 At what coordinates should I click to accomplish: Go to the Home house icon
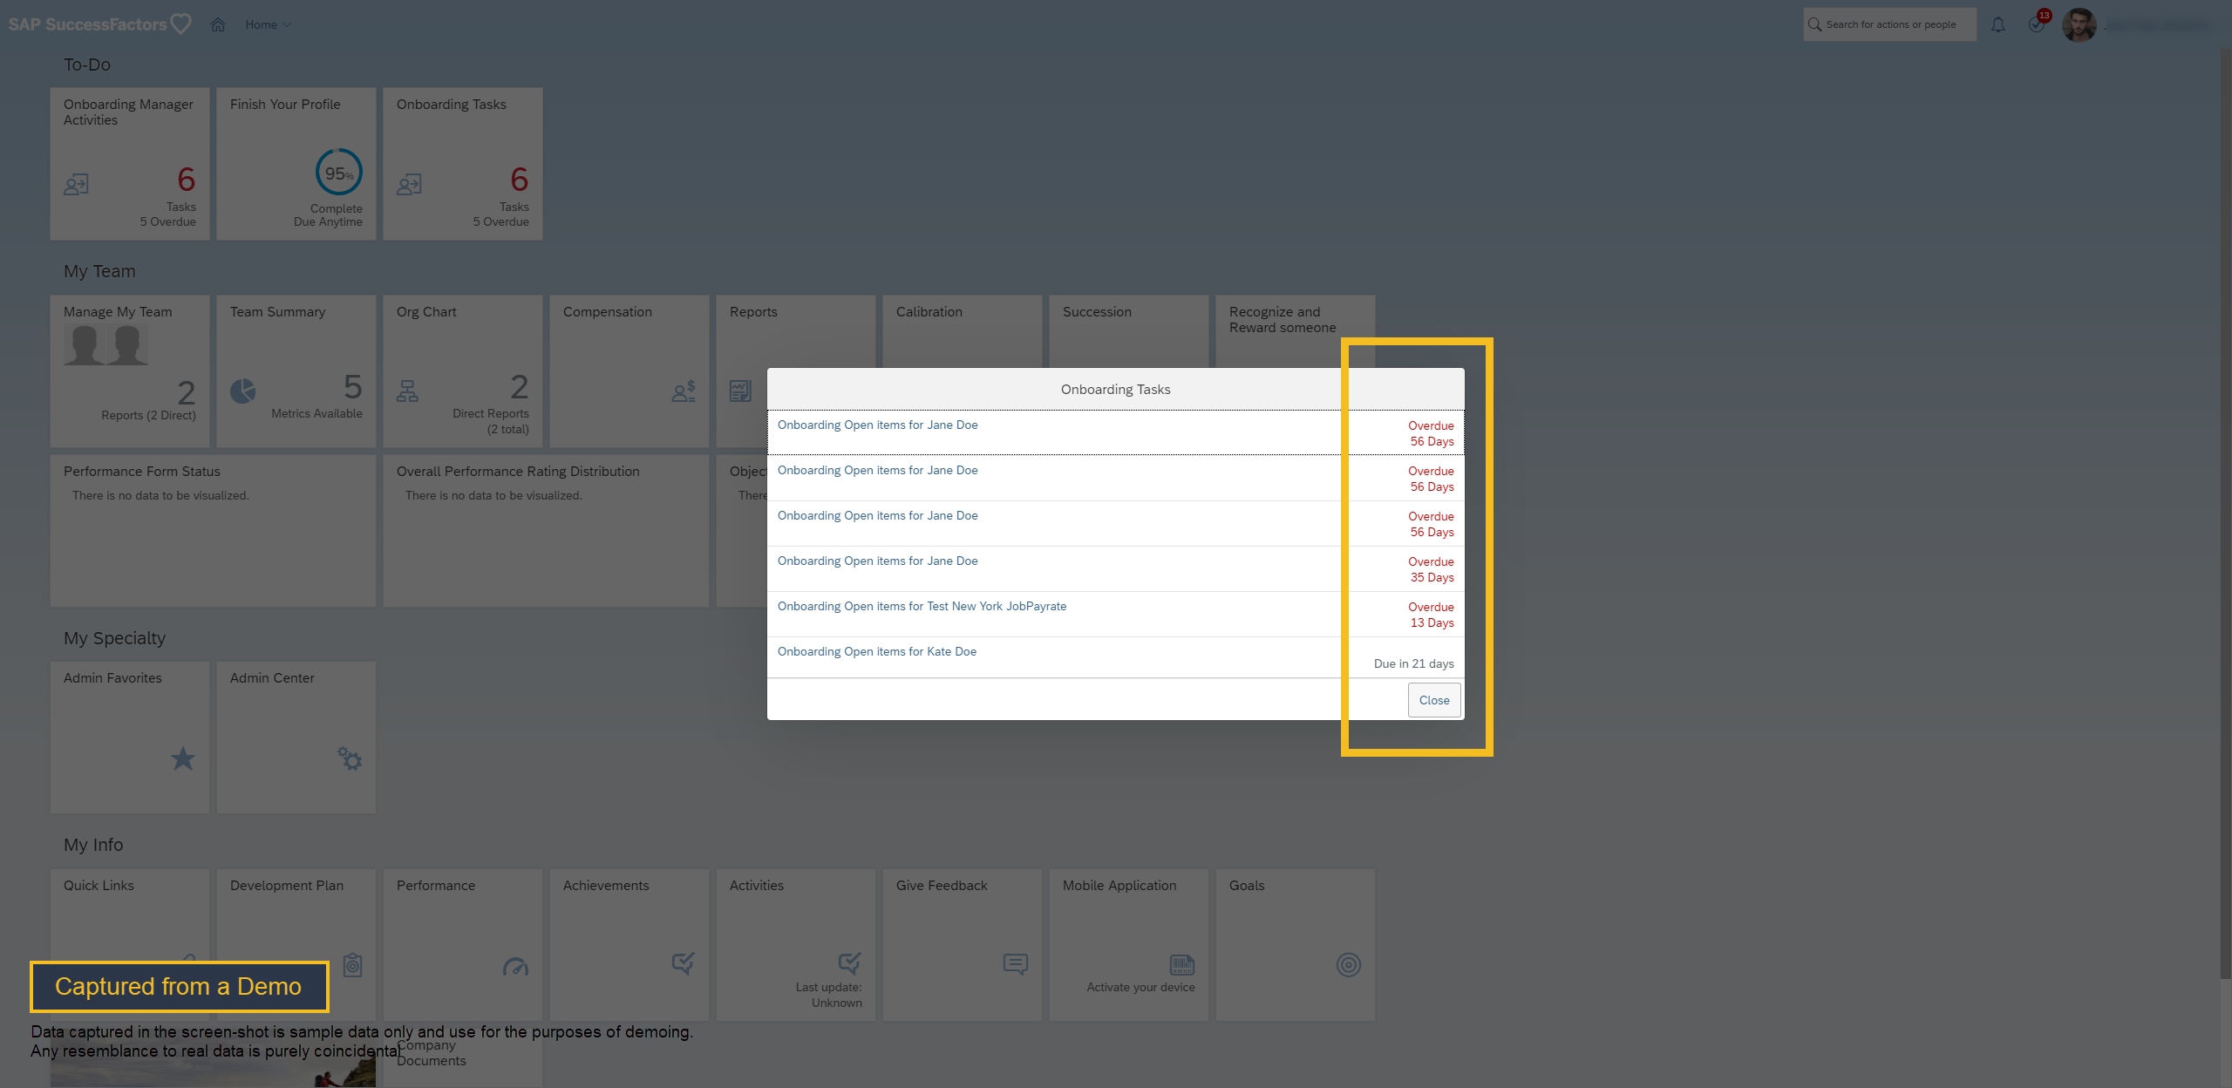218,24
